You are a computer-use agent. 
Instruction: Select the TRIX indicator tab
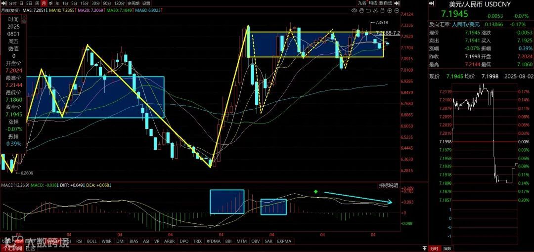[x=197, y=241]
